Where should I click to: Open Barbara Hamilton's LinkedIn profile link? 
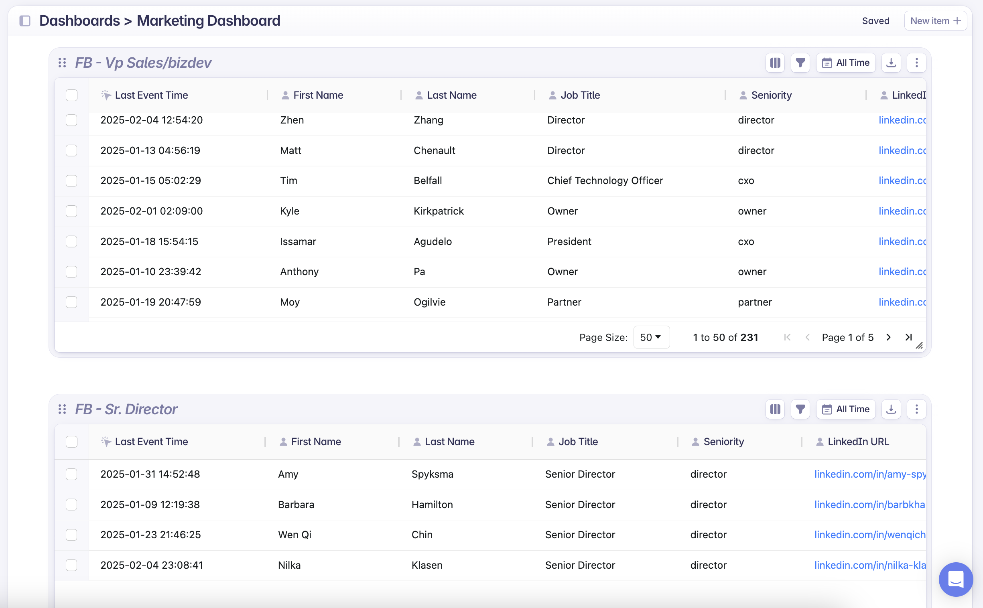click(869, 505)
